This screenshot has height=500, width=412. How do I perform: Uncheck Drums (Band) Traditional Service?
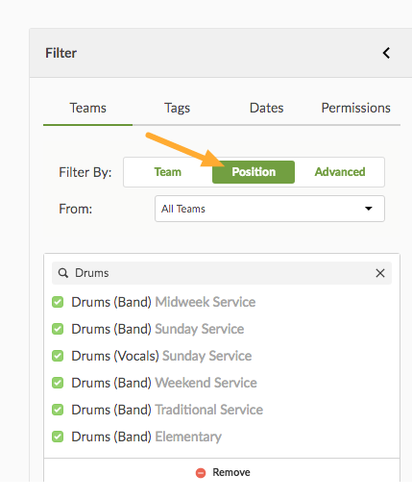tap(58, 410)
